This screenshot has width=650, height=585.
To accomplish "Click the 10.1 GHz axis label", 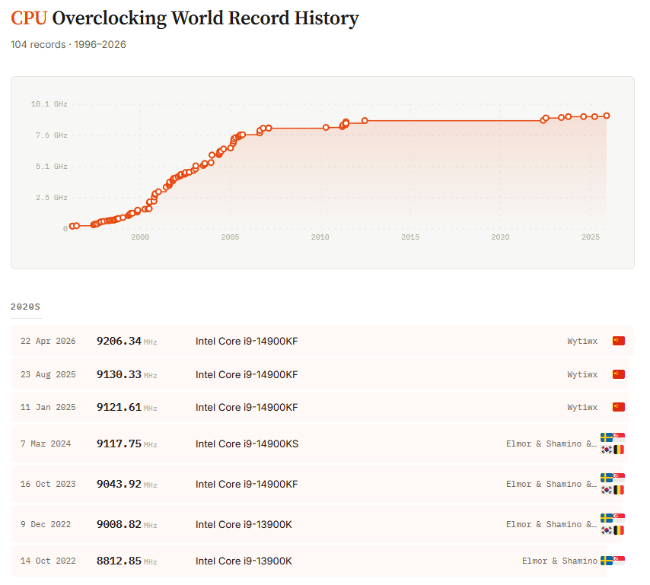I will point(49,104).
